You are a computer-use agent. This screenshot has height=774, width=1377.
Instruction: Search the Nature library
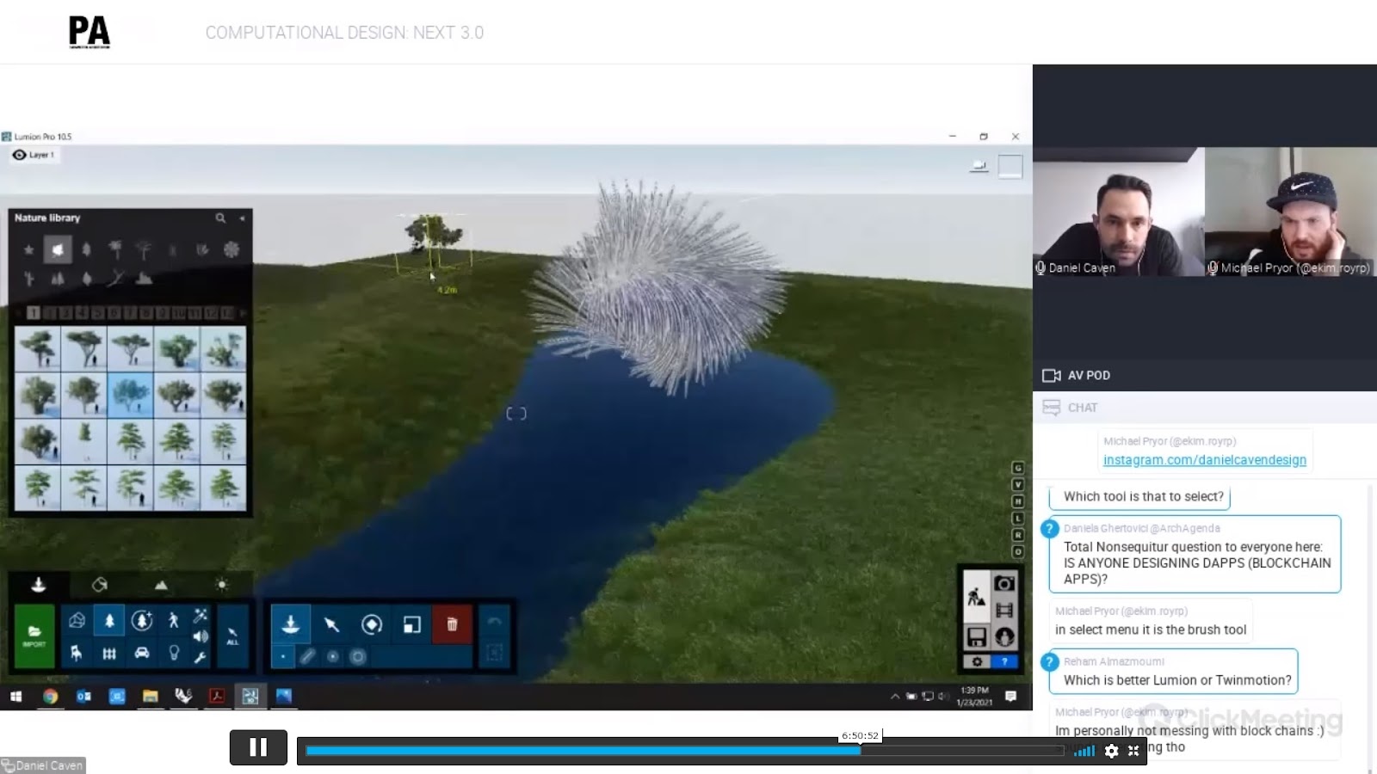point(220,218)
